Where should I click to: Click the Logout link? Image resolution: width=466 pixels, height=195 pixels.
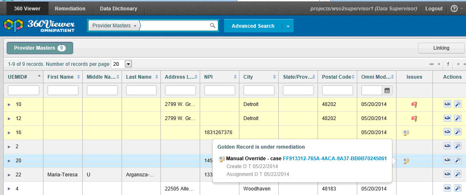[x=434, y=8]
